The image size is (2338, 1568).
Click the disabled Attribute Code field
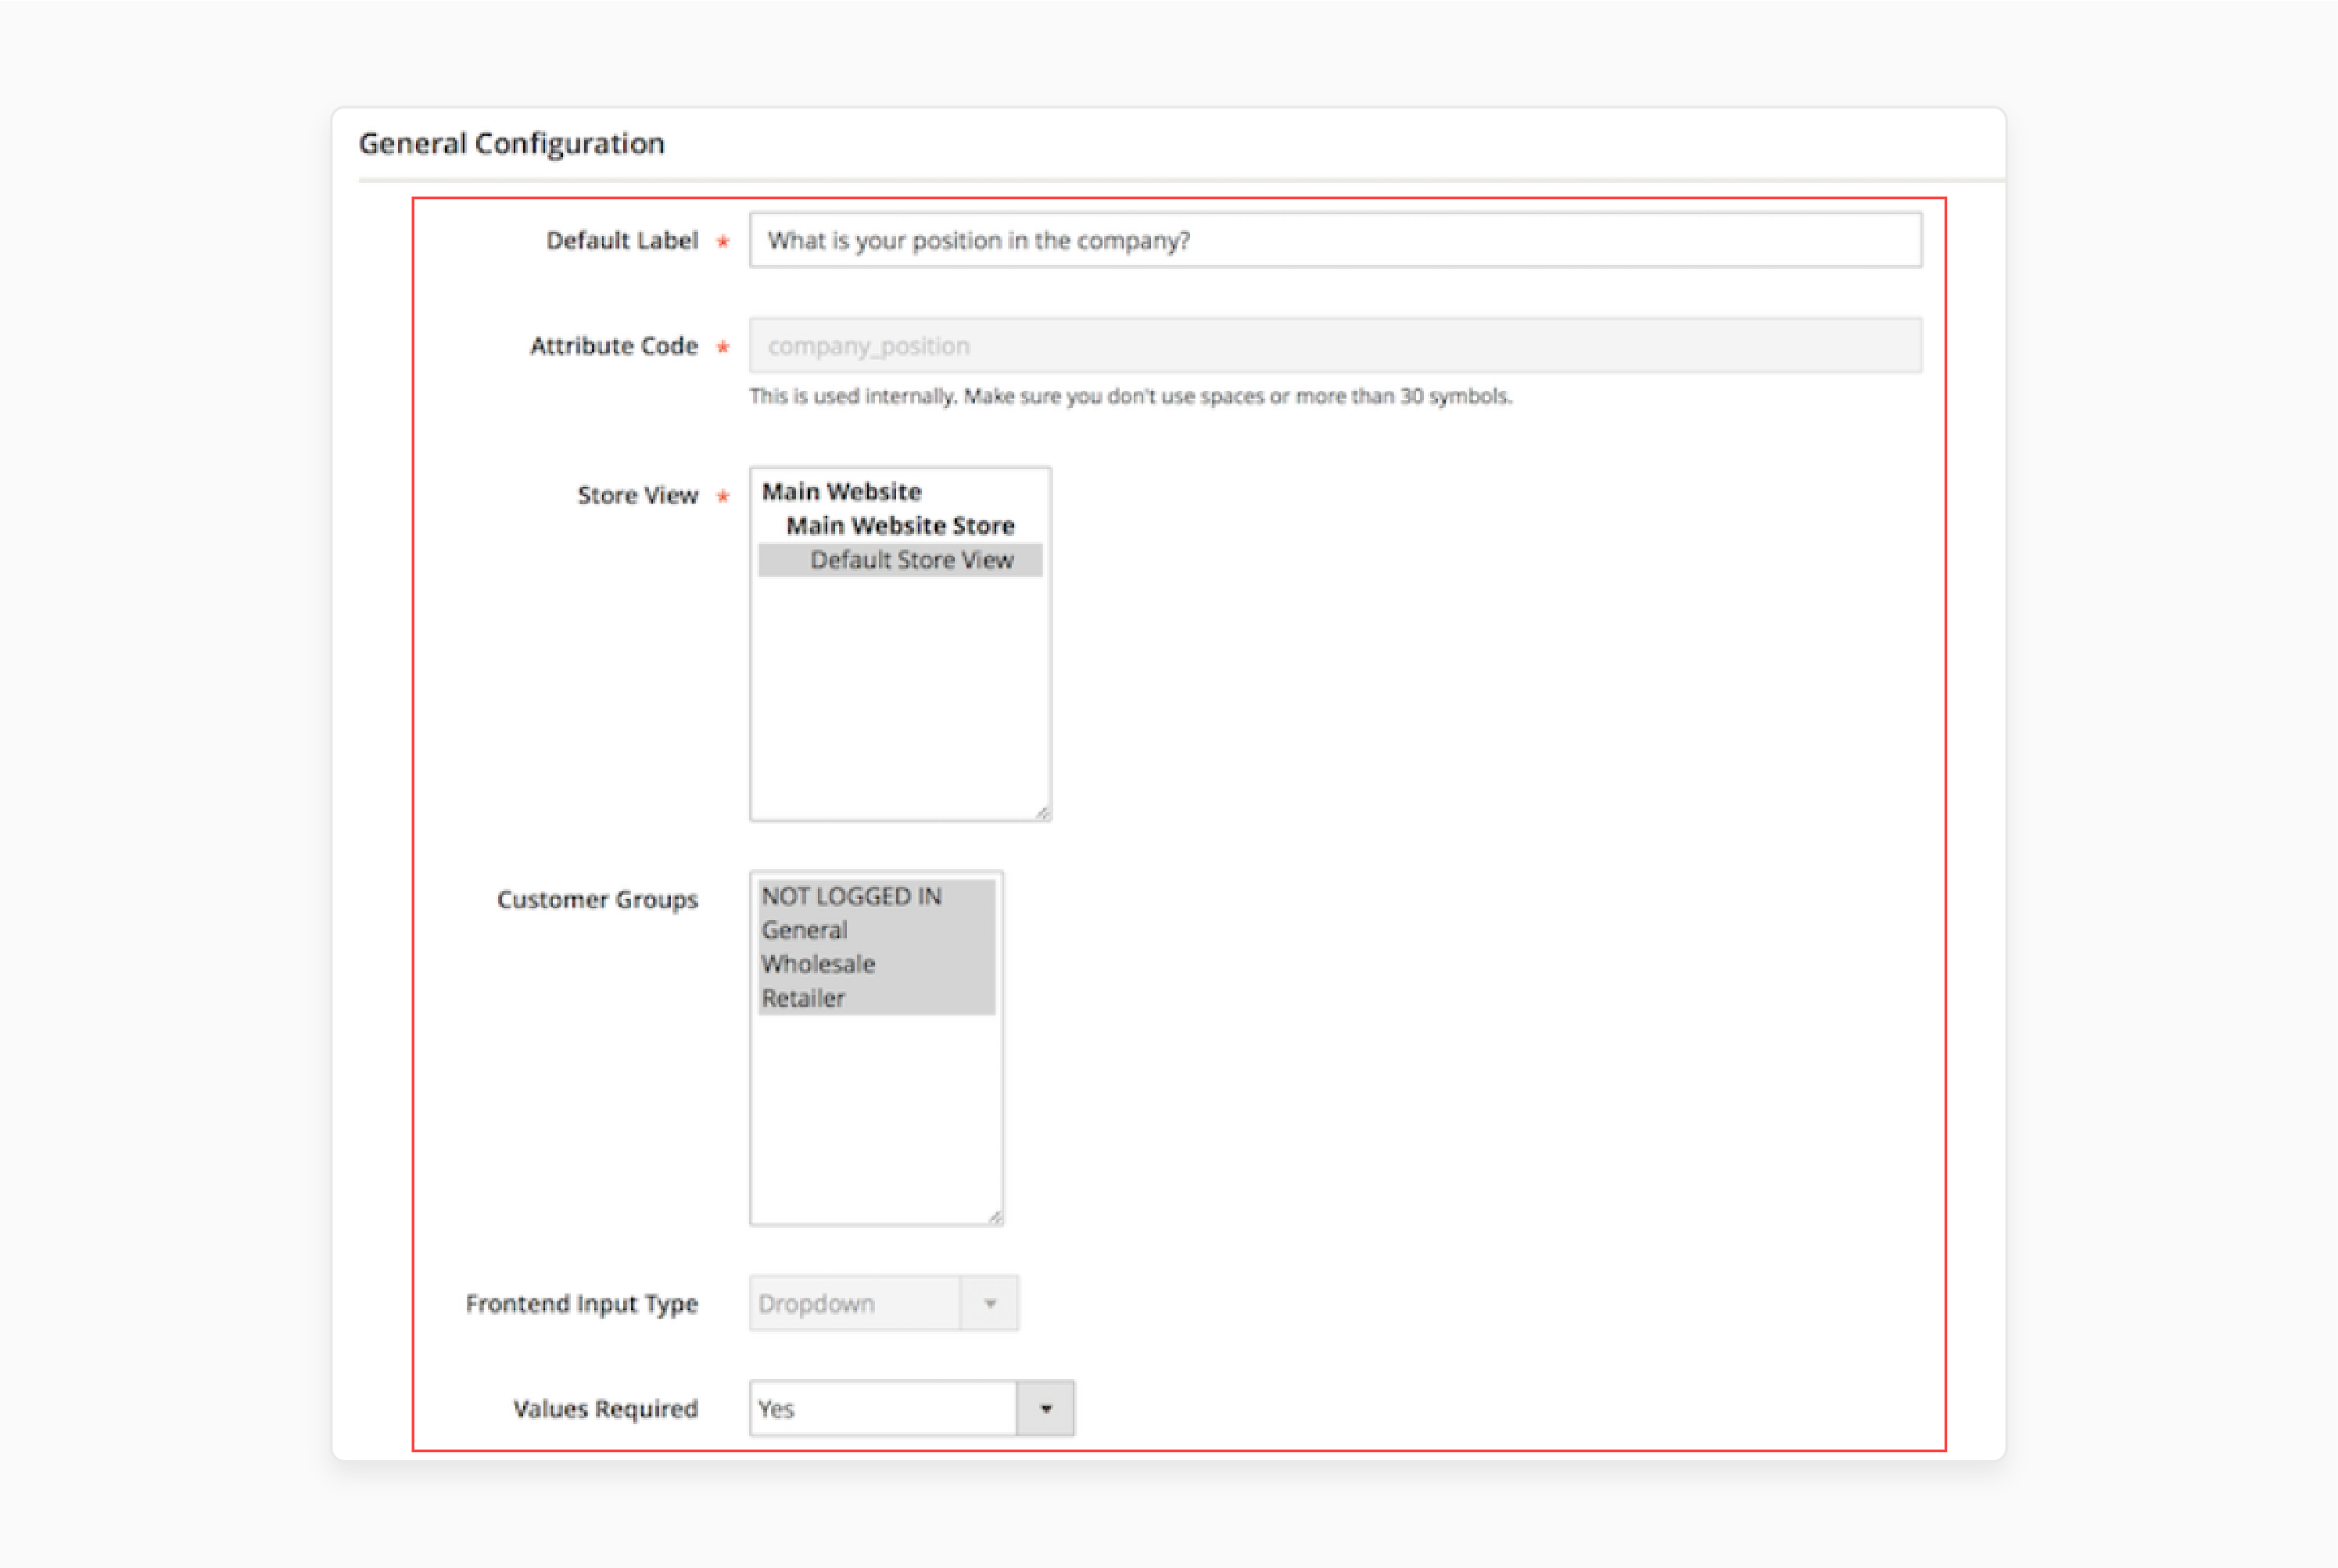1335,346
